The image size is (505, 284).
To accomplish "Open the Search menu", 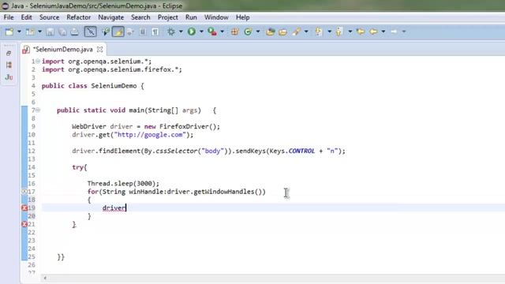I will pos(140,17).
